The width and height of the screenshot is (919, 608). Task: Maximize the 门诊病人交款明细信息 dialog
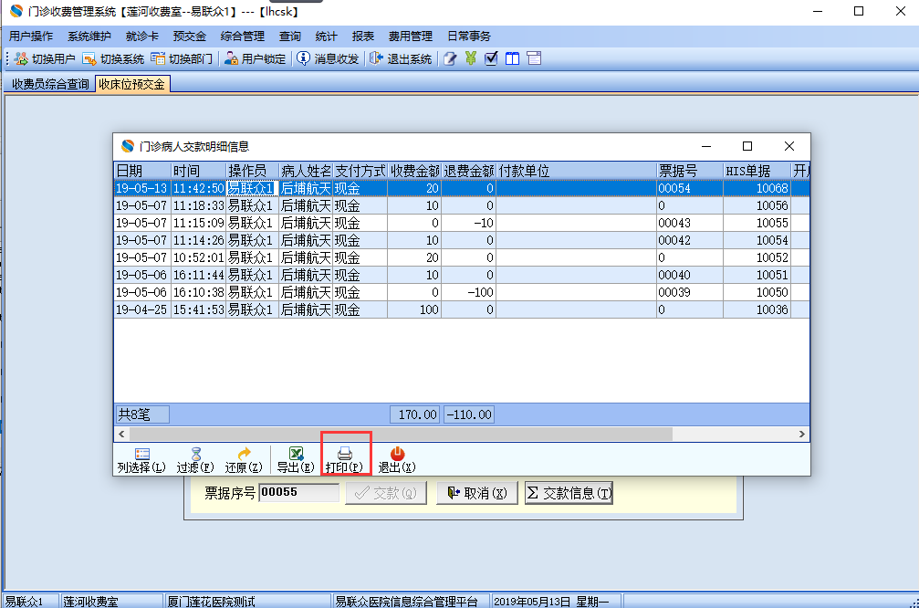click(747, 146)
